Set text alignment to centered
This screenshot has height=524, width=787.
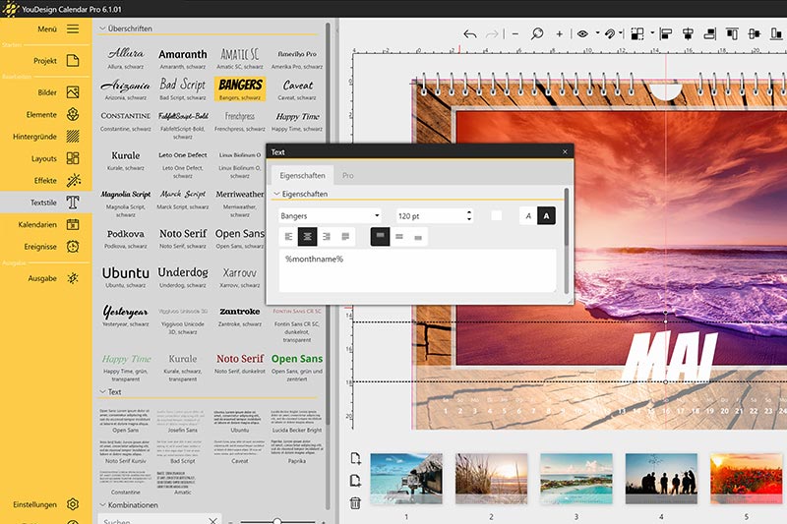click(307, 237)
